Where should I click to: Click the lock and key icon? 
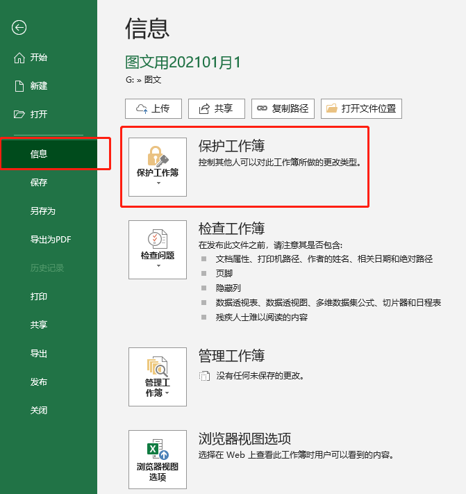point(158,156)
